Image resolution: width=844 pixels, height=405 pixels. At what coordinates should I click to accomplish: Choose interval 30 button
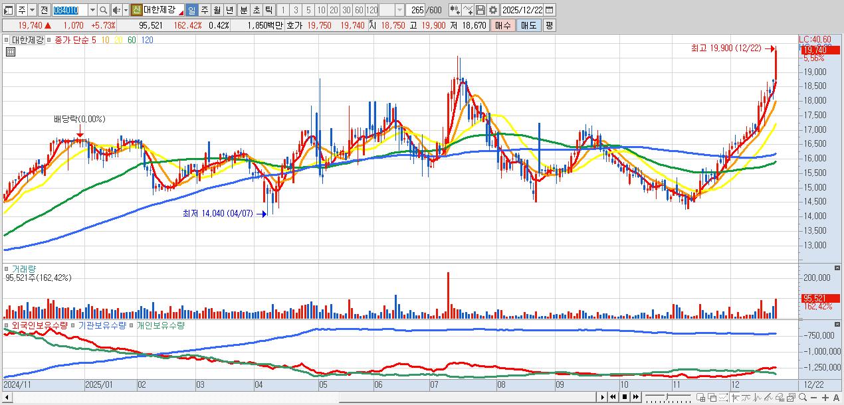click(x=346, y=10)
